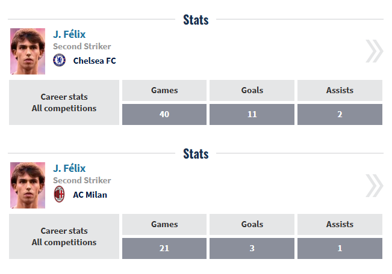Screen dimensions: 392x274
Task: Click the AC Milan team name
Action: point(90,195)
